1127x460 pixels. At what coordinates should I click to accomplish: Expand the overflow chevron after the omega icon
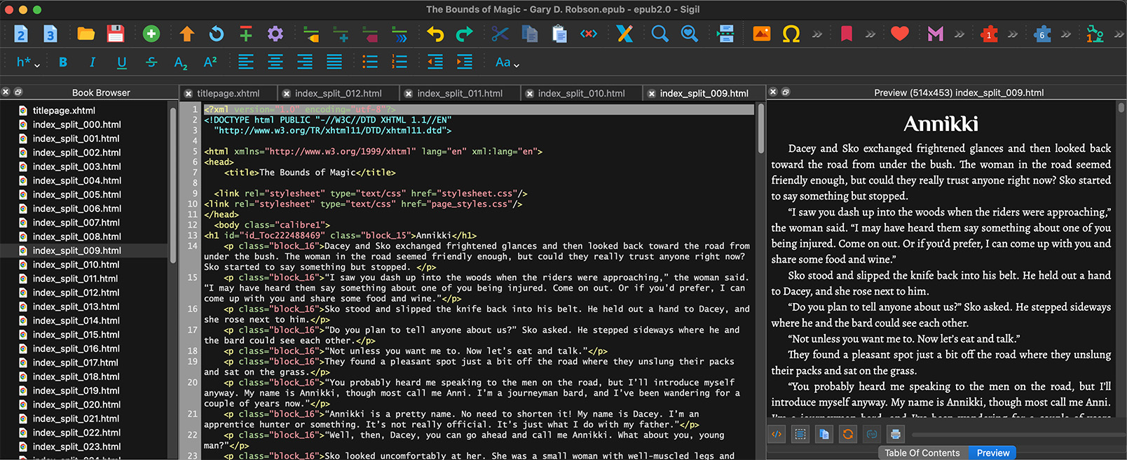tap(817, 34)
